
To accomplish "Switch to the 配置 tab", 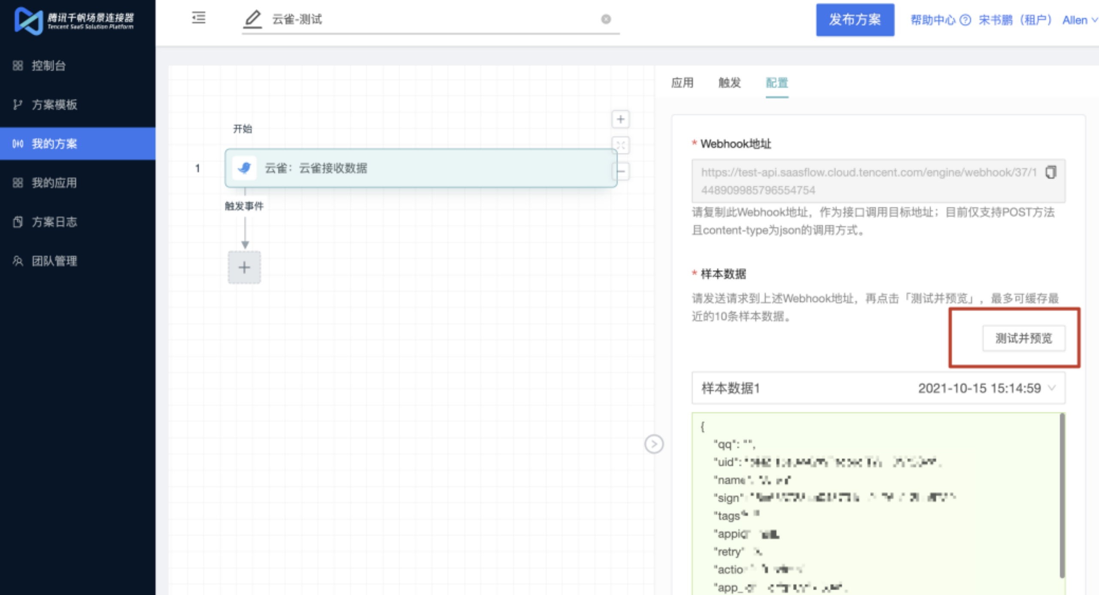I will (x=777, y=83).
